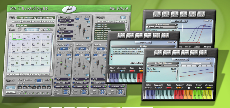The image size is (230, 108).
Task: Click the M button in 2nd- Voicing panel
Action: pyautogui.click(x=89, y=45)
